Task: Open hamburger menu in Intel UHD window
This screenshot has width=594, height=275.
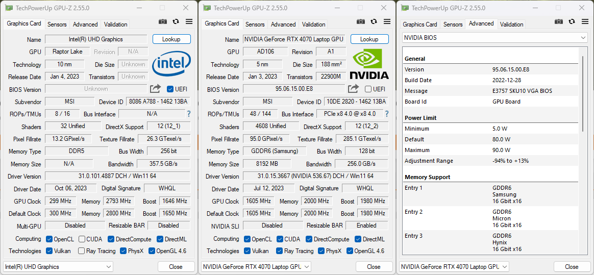Action: (x=189, y=21)
